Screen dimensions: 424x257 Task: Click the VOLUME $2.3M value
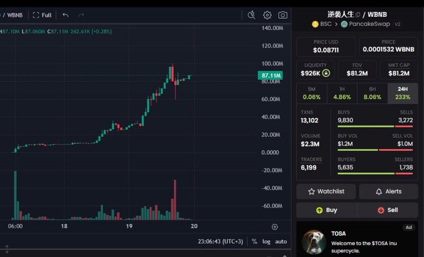(x=310, y=144)
